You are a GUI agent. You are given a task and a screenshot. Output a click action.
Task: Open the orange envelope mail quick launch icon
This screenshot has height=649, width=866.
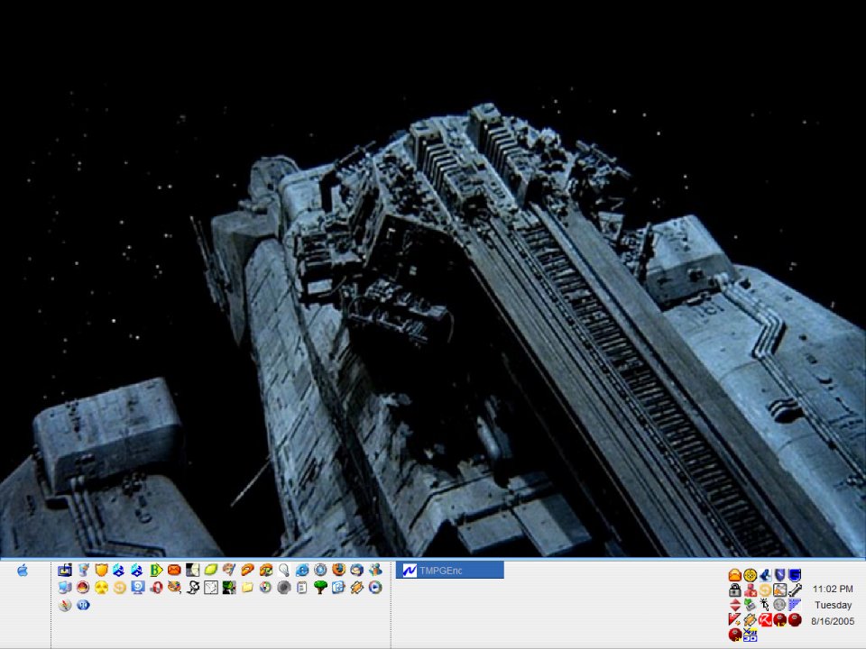point(174,570)
